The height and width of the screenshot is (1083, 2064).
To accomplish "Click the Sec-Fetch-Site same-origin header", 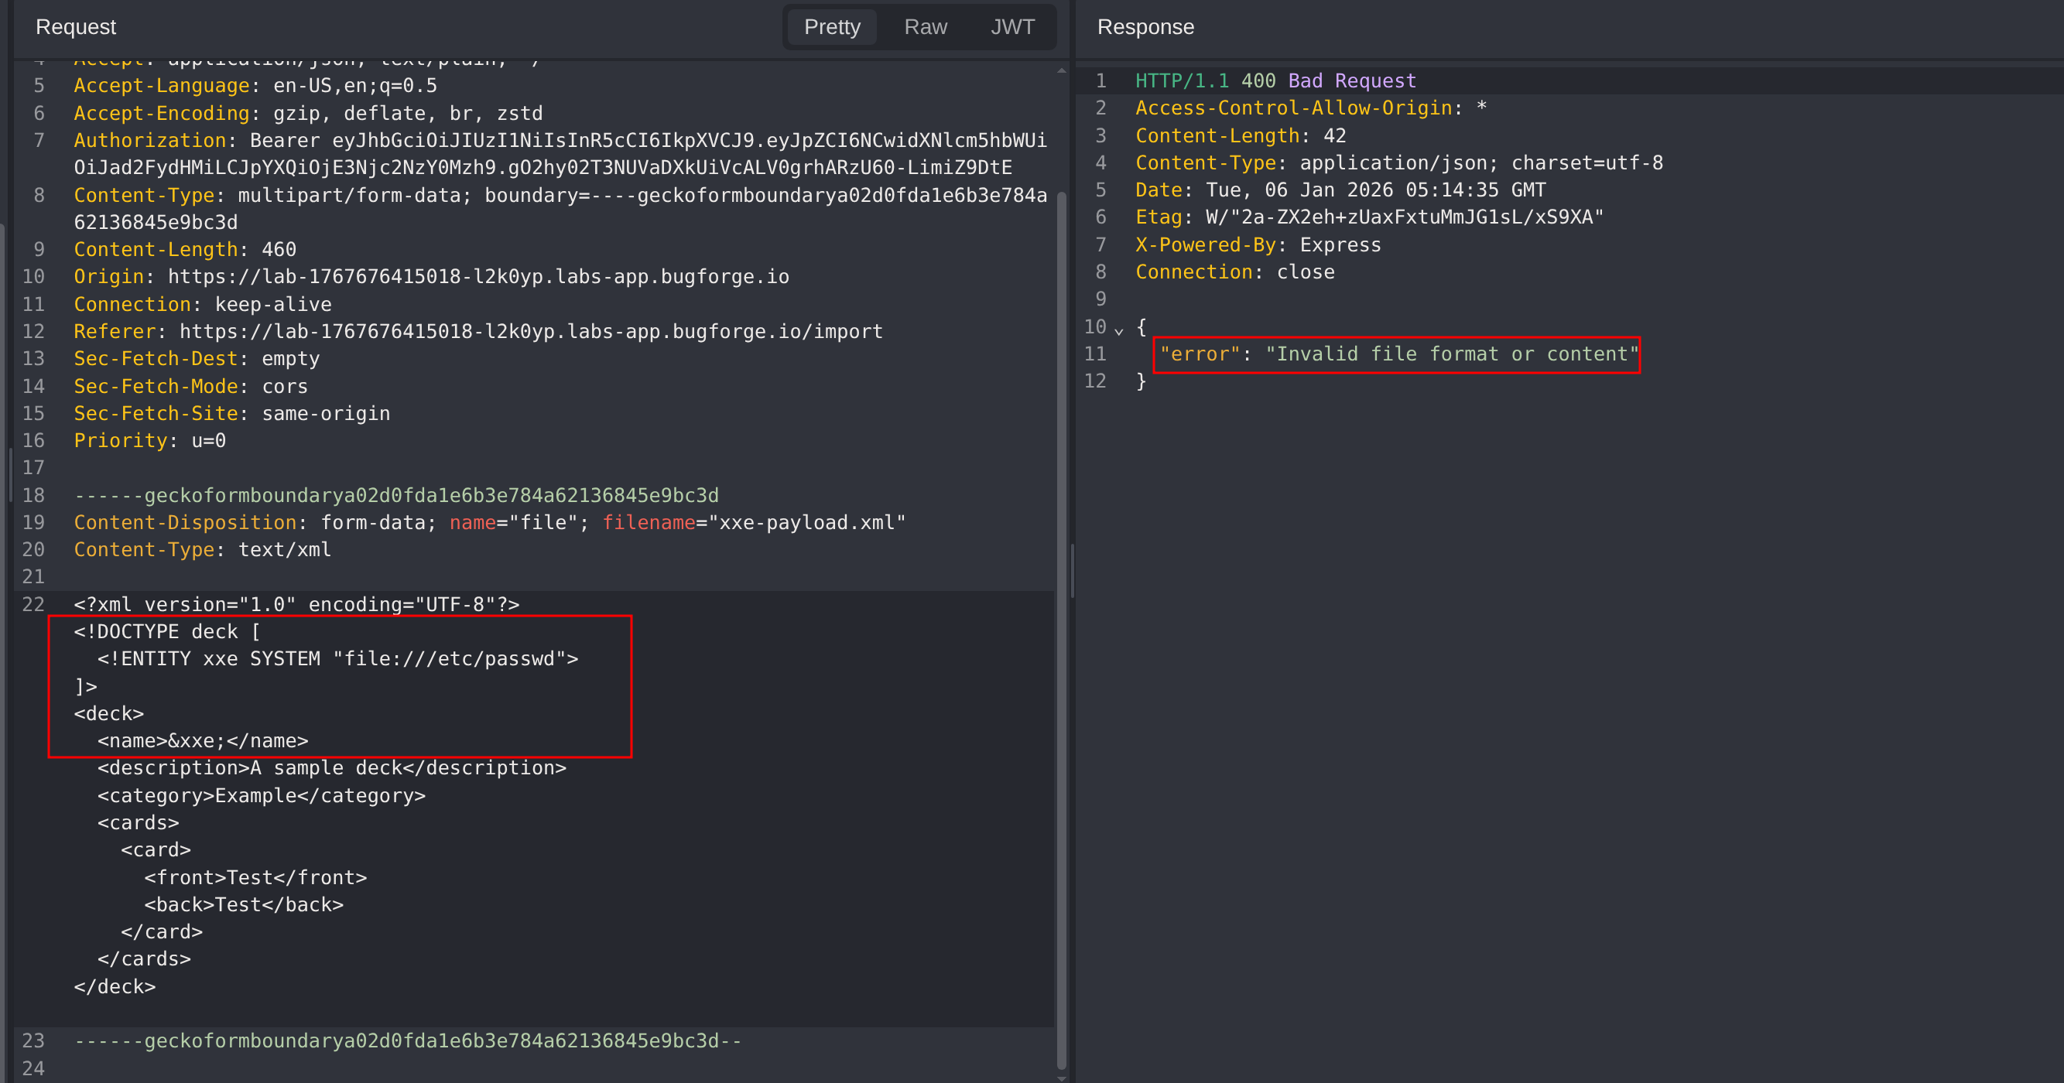I will click(232, 414).
